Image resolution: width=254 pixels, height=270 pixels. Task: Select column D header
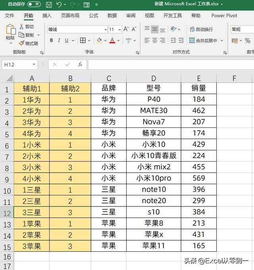pos(154,78)
